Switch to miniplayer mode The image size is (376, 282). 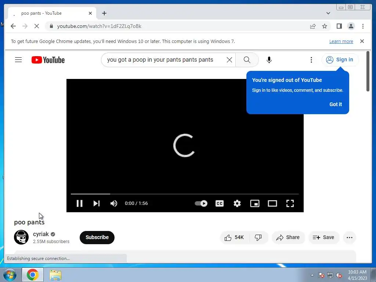(255, 203)
